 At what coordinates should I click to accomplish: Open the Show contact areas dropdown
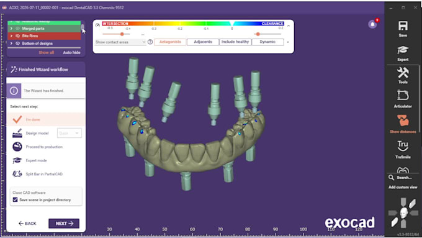120,42
